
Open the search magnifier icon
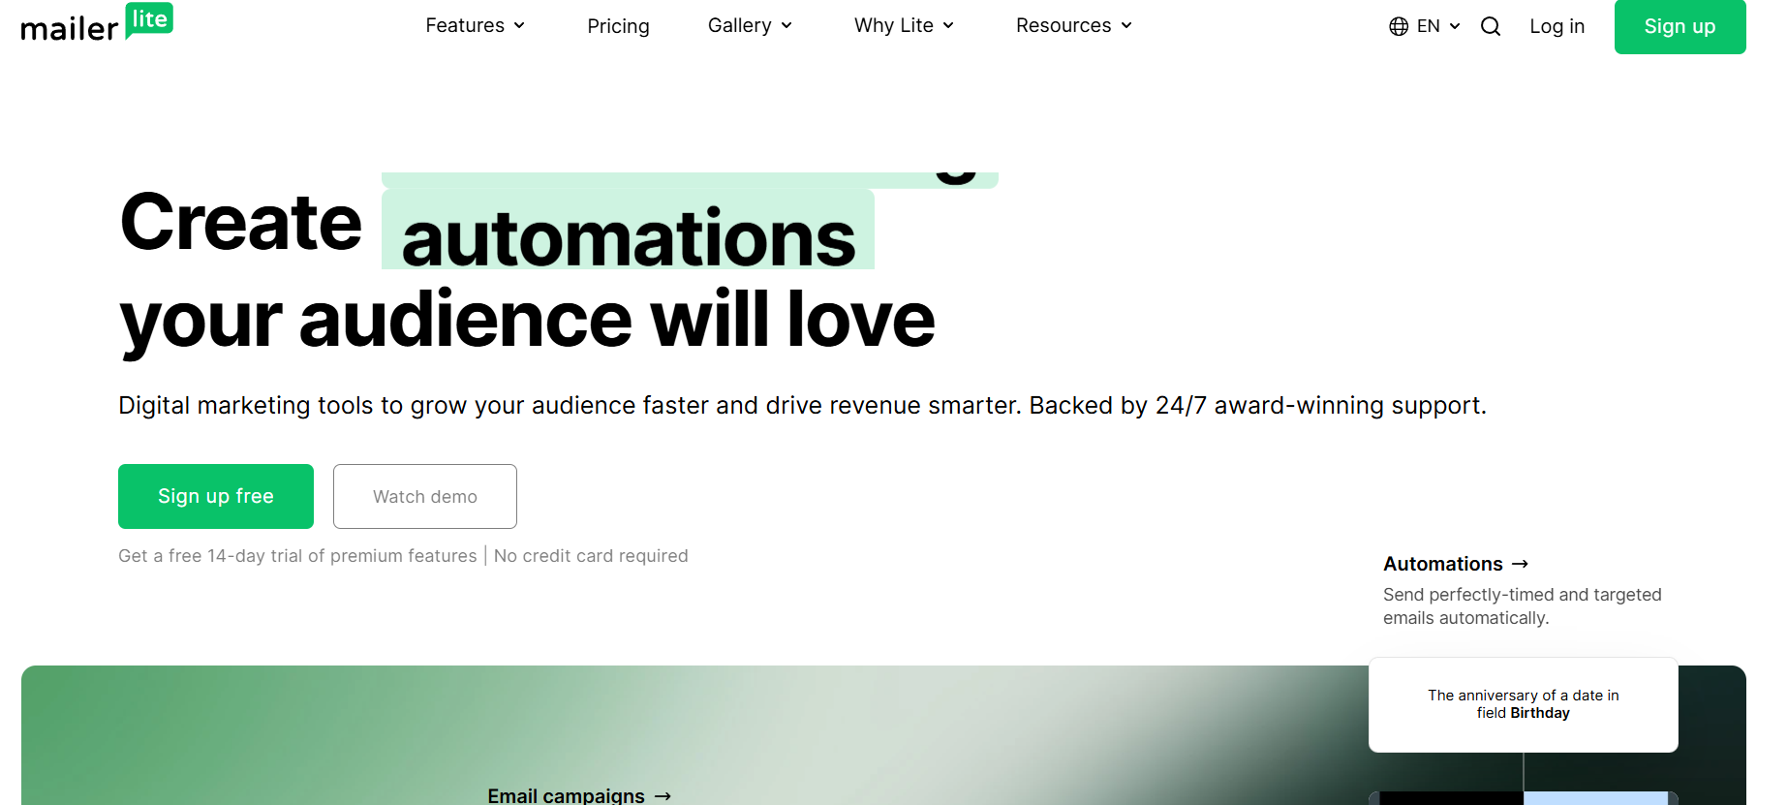tap(1491, 26)
